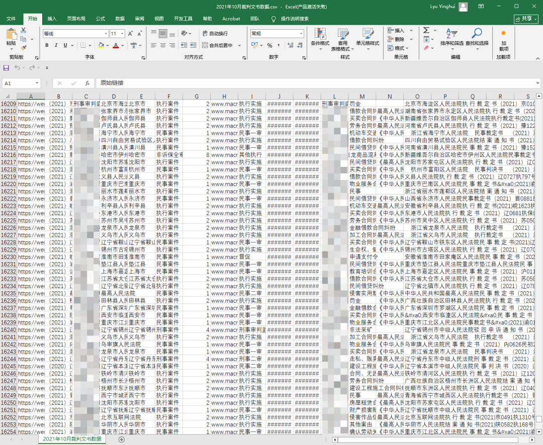Collapse the ribbon with the chevron
543x445 pixels.
pos(538,58)
